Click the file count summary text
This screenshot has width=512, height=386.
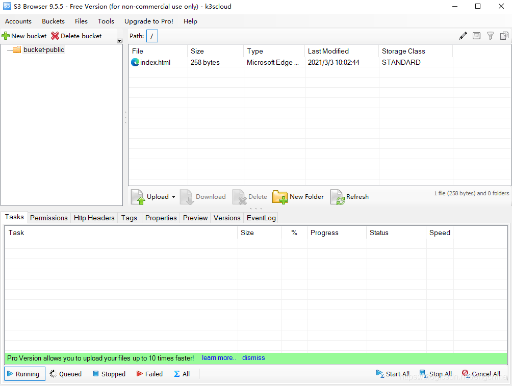click(x=472, y=193)
